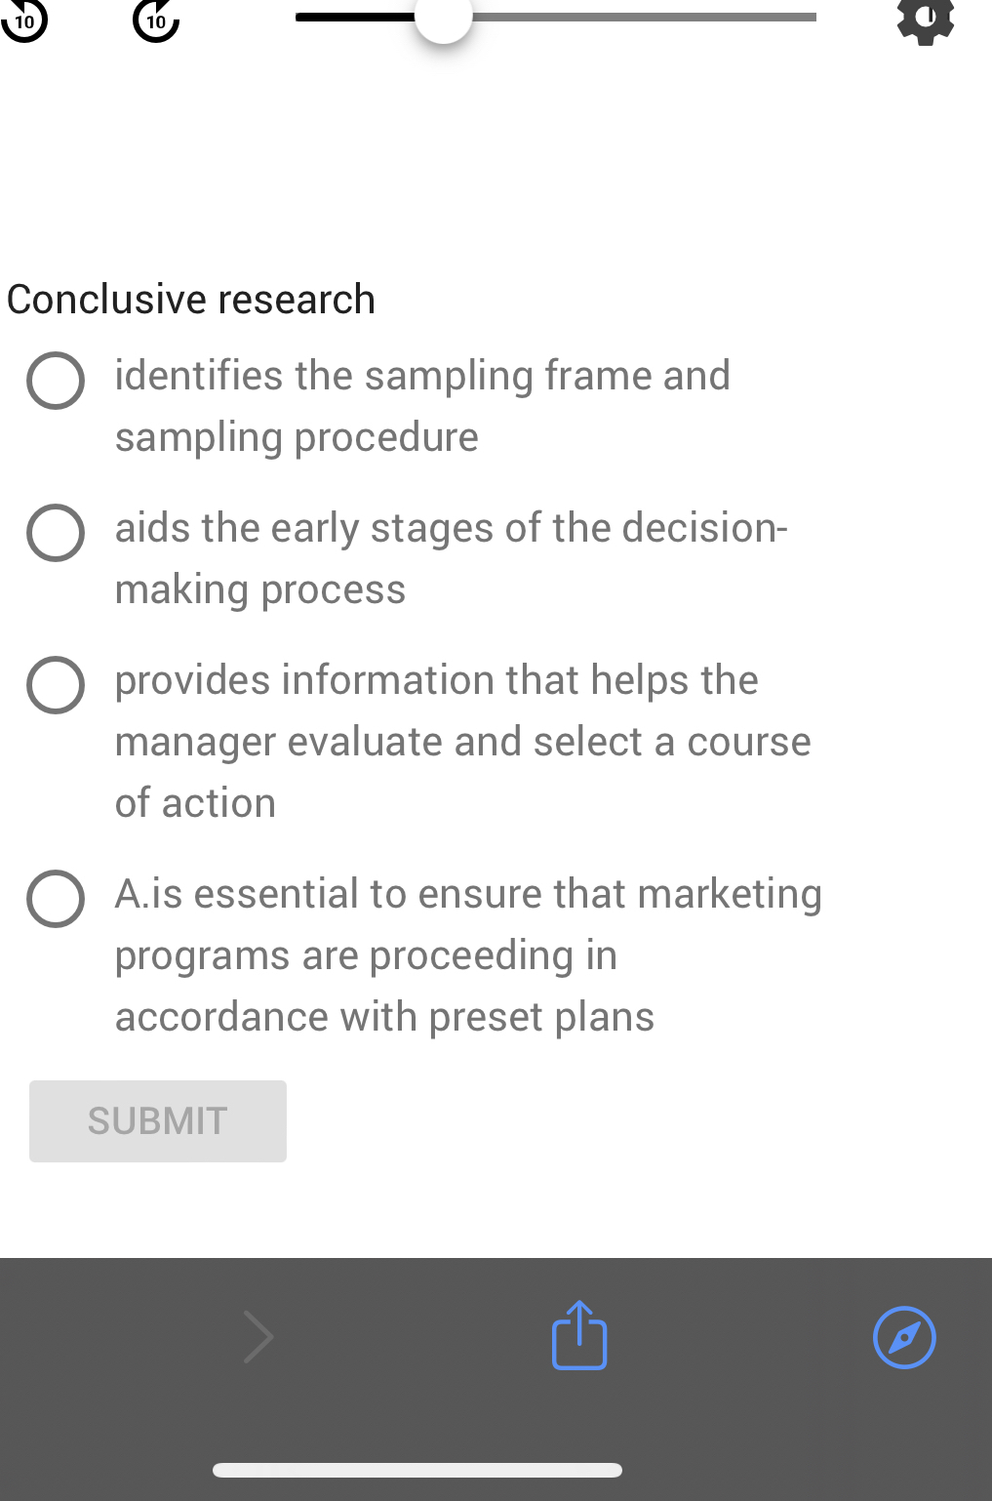The width and height of the screenshot is (992, 1501).
Task: Select "identifies the sampling frame and sampling procedure"
Action: [x=56, y=381]
